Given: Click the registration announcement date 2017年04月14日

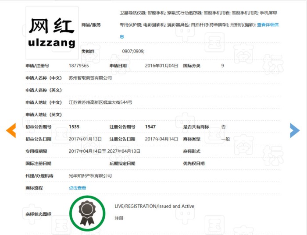Looking at the screenshot, I should [x=161, y=139].
